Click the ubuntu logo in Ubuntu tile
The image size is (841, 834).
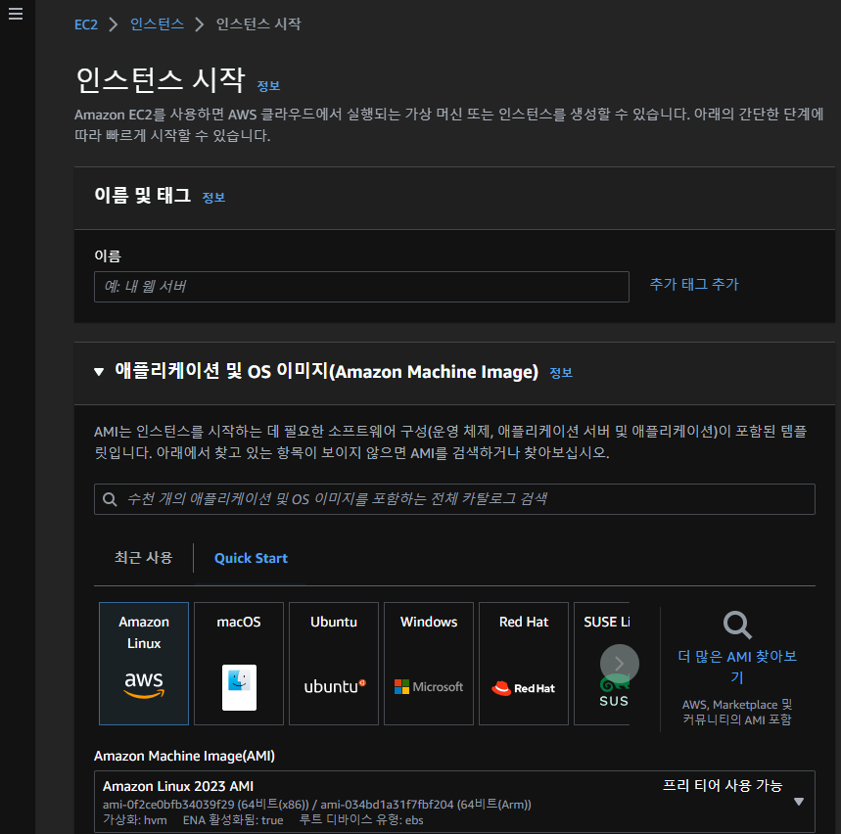335,686
